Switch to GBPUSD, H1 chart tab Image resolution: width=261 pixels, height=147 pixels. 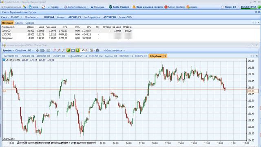tap(126, 56)
